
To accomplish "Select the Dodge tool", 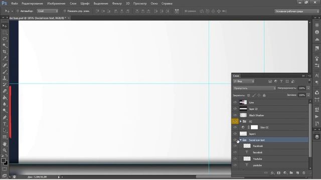I will 5,110.
